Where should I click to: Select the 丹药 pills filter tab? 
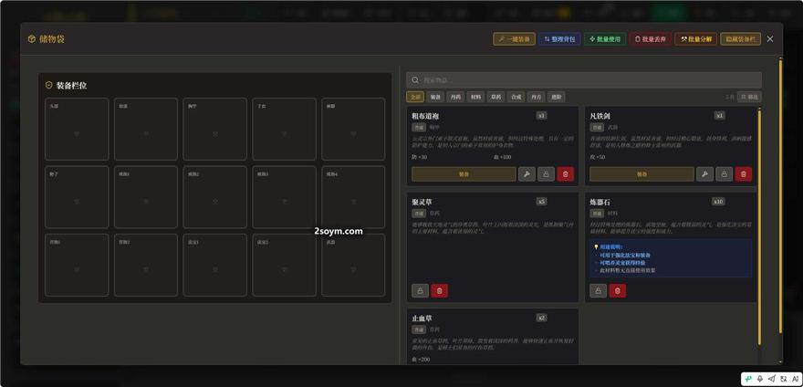click(455, 97)
